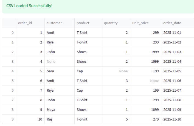Select the None cell in quantity column
The width and height of the screenshot is (194, 126).
pyautogui.click(x=123, y=71)
